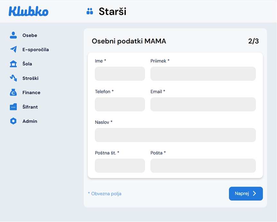277x222 pixels.
Task: Select the Šola building icon
Action: click(13, 64)
